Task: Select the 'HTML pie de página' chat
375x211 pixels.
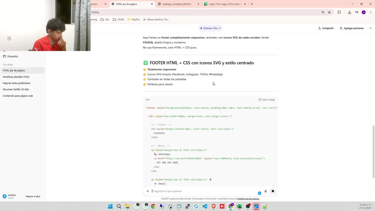Action: (22, 70)
